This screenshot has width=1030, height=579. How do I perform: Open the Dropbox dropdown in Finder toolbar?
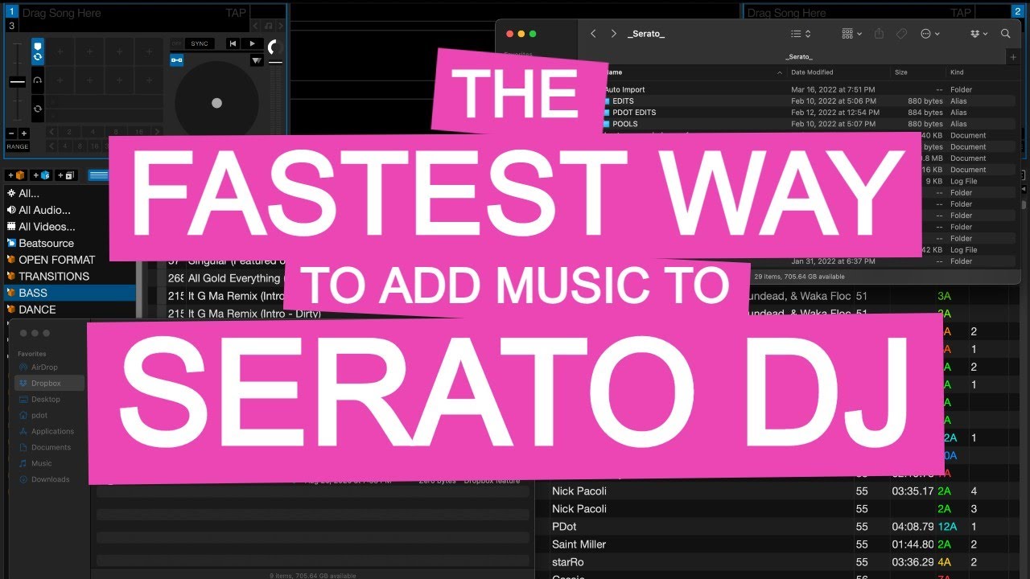pos(978,34)
